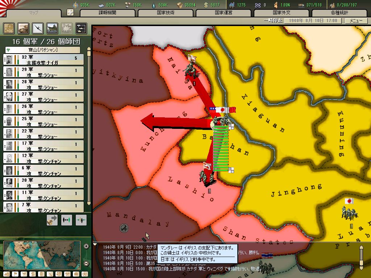
Task: Select the 22軍 army row
Action: click(x=43, y=133)
